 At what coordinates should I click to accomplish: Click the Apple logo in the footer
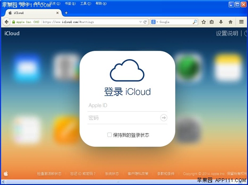pyautogui.click(x=6, y=173)
